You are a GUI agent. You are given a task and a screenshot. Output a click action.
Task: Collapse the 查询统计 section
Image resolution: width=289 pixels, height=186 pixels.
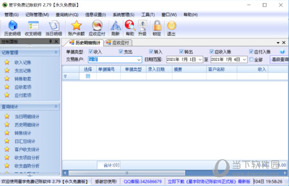tap(56, 107)
